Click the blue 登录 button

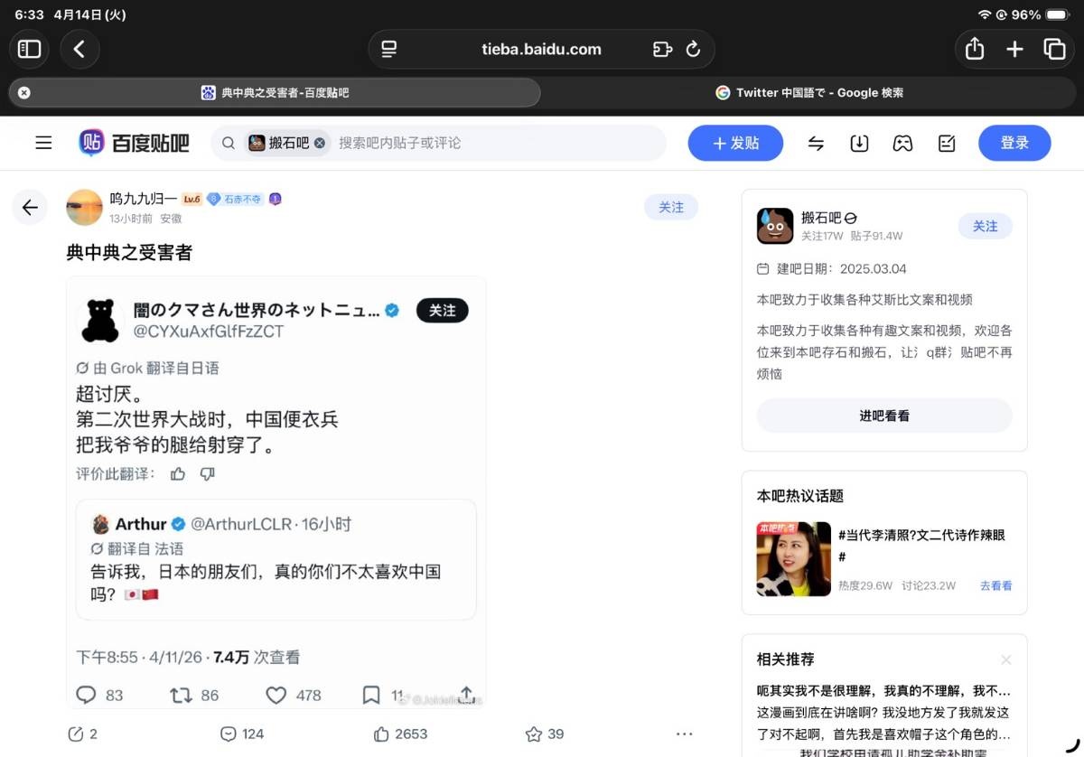point(1014,143)
